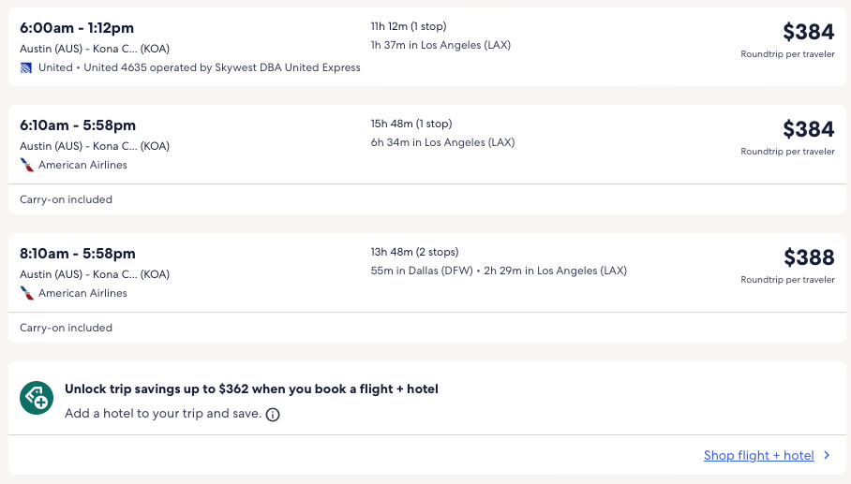This screenshot has height=484, width=851.
Task: Click the United airline logo icon
Action: pyautogui.click(x=26, y=67)
